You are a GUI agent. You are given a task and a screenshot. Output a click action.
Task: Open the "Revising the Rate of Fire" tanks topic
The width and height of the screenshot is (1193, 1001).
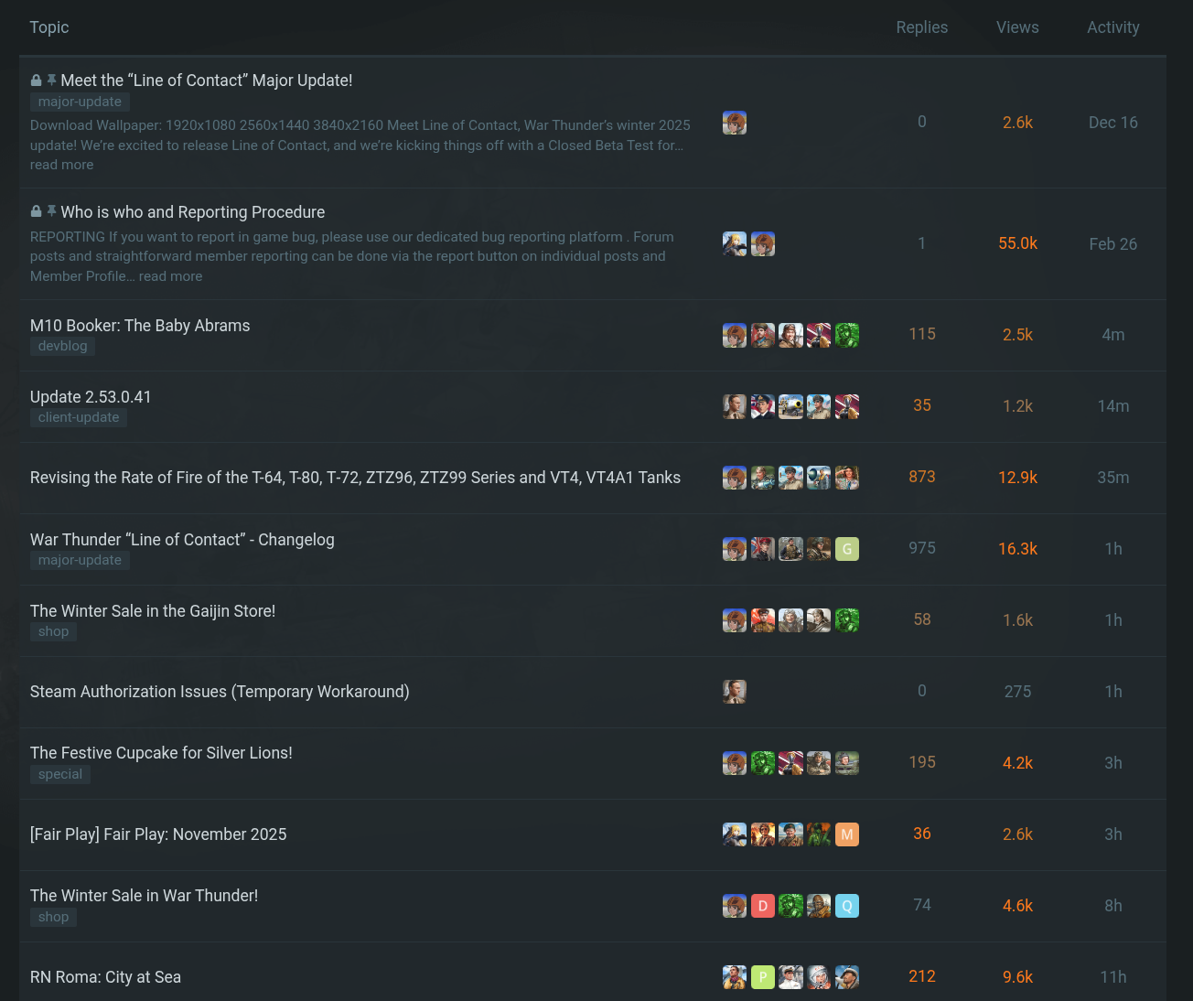coord(355,478)
